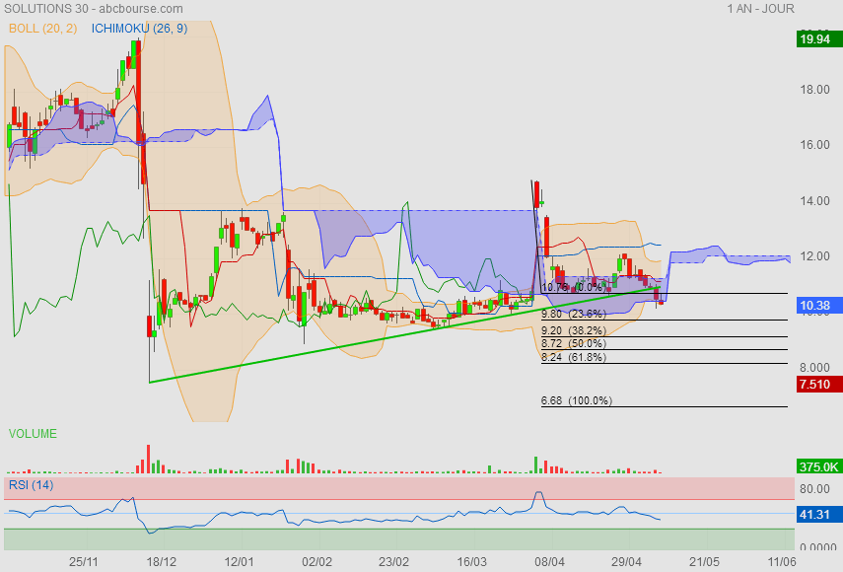Screen dimensions: 843x572
Task: Click the 12.00 price axis label
Action: (814, 255)
